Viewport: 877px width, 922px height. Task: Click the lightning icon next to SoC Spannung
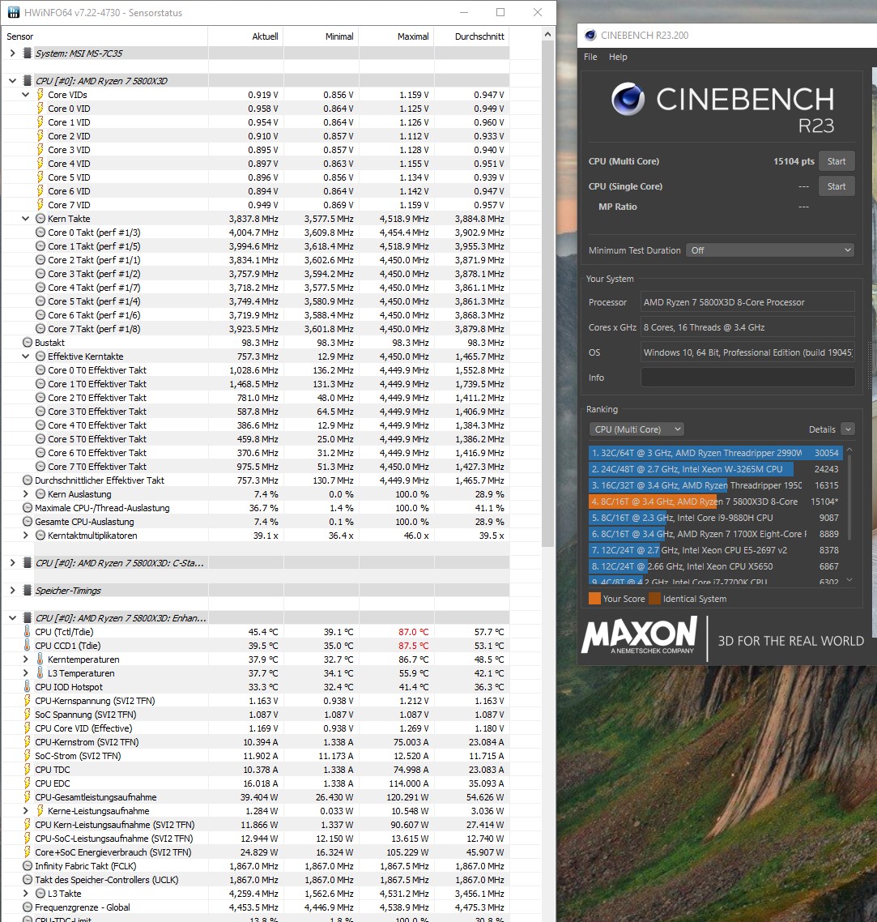pos(27,715)
